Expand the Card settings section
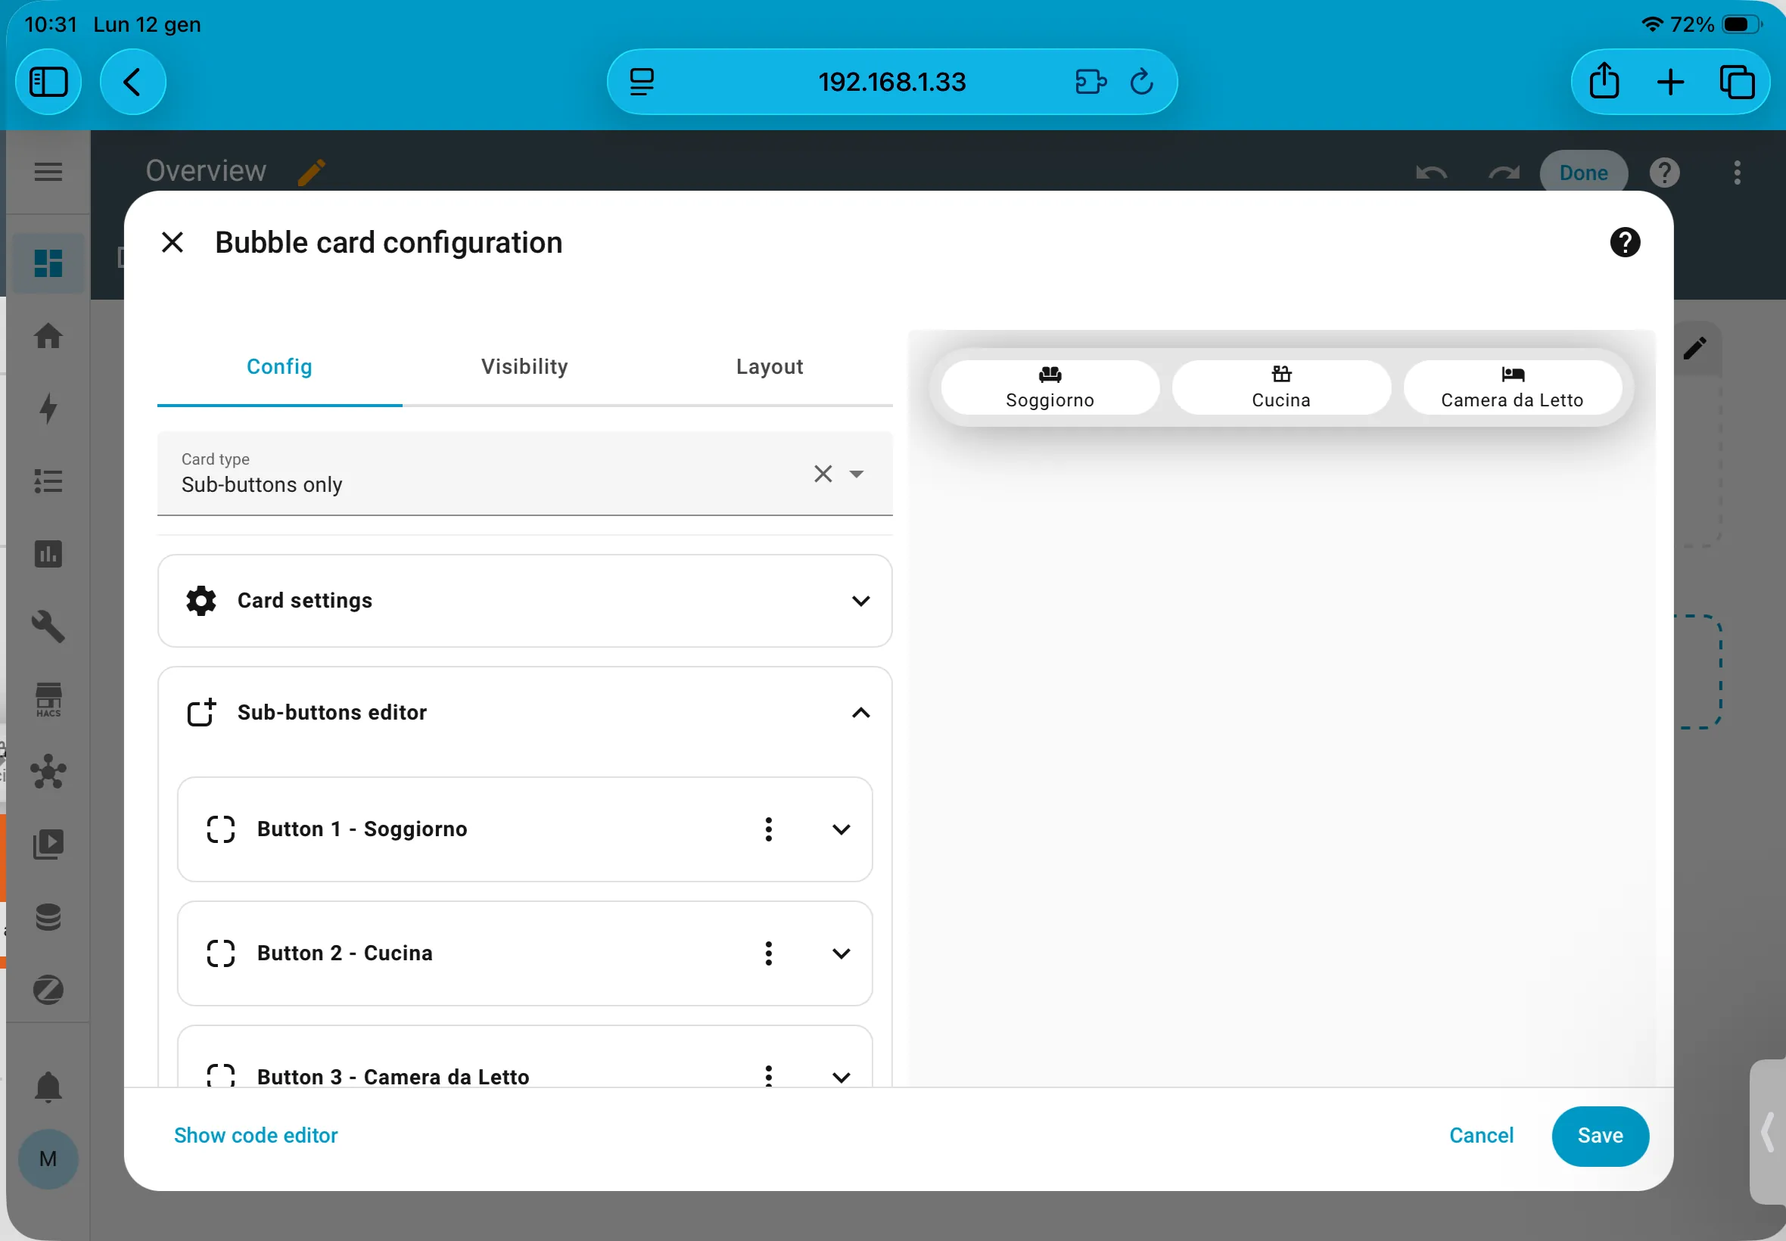Viewport: 1786px width, 1241px height. (860, 600)
